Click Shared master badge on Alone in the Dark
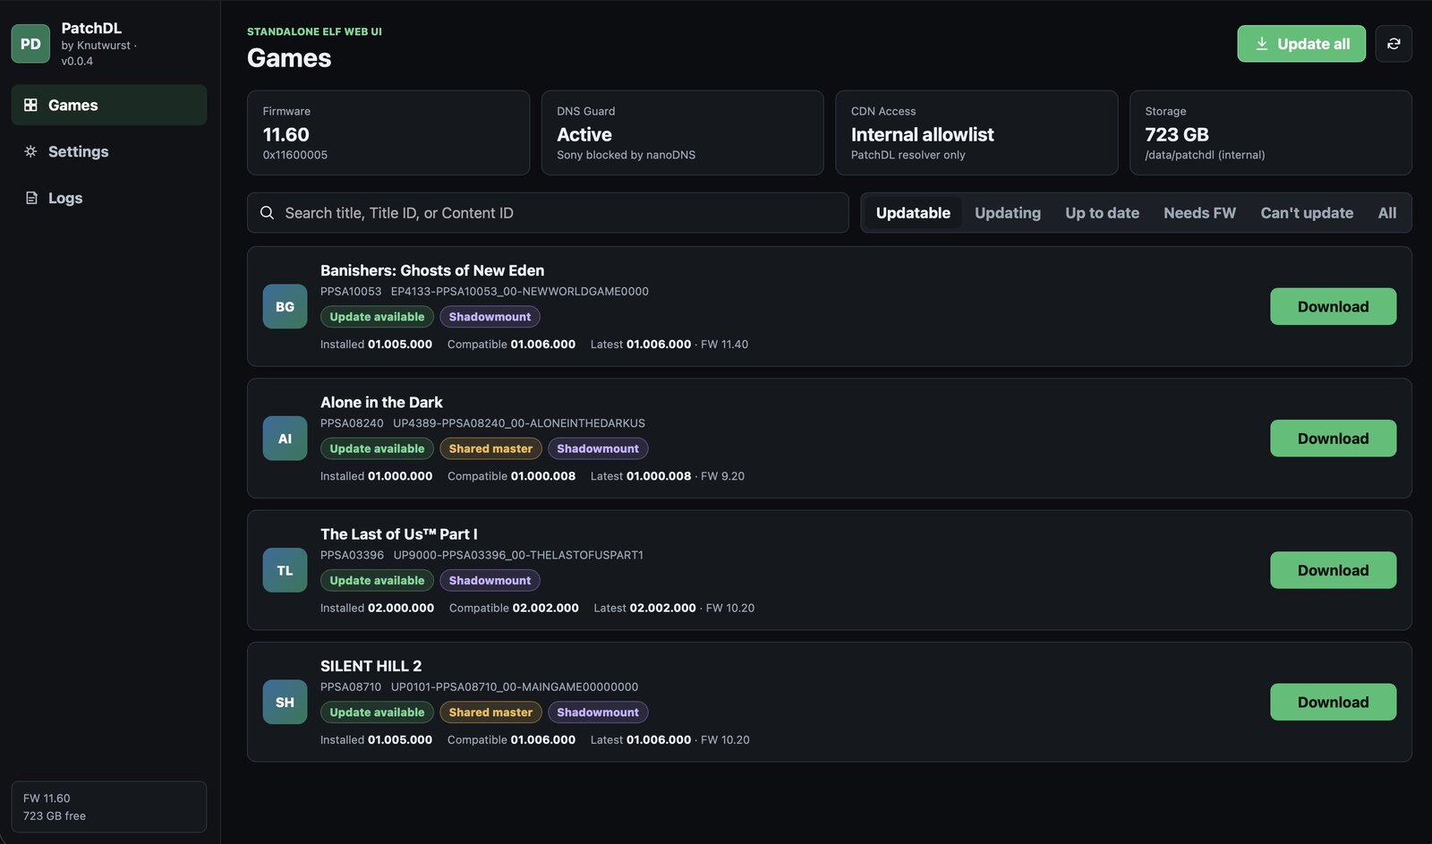Image resolution: width=1432 pixels, height=844 pixels. coord(490,448)
